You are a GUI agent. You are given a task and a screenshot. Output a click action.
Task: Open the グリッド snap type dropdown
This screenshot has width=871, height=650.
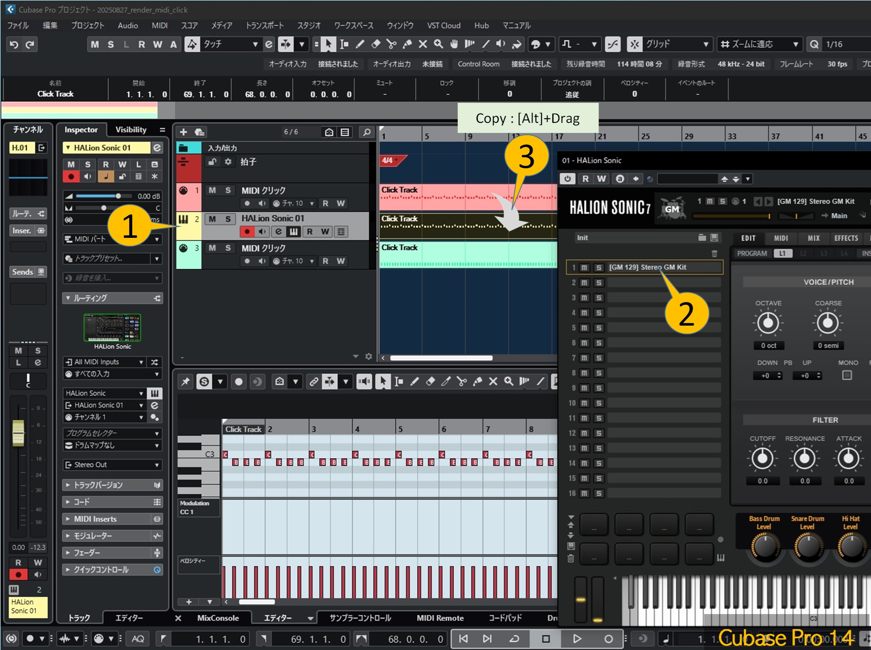click(677, 44)
